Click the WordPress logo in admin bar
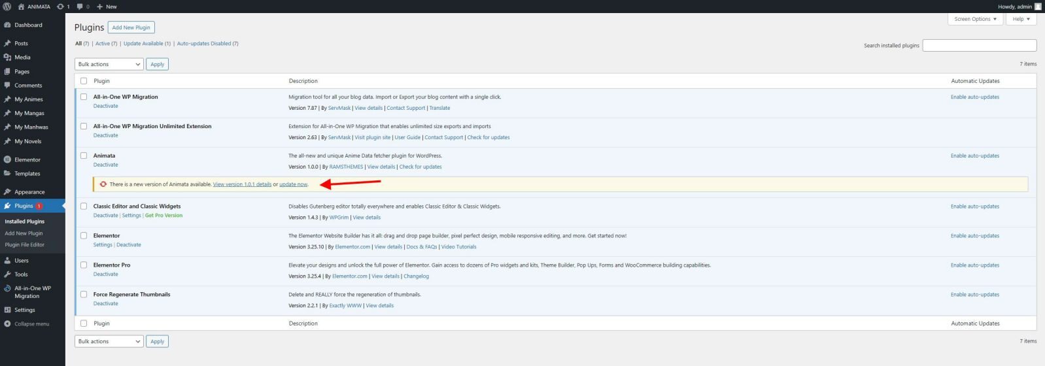Viewport: 1045px width, 366px height. click(7, 7)
